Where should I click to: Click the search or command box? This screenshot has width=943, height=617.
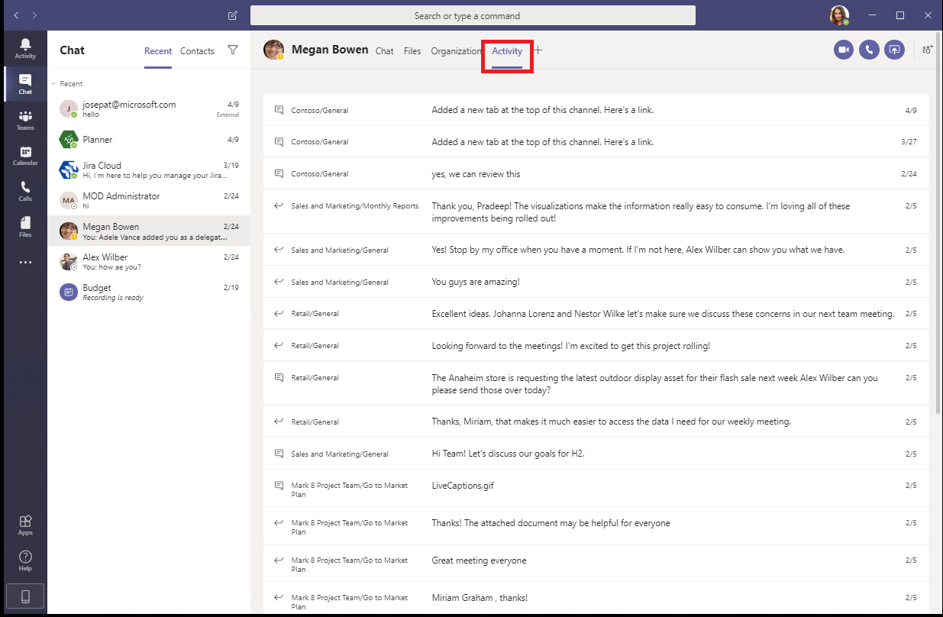click(x=473, y=15)
